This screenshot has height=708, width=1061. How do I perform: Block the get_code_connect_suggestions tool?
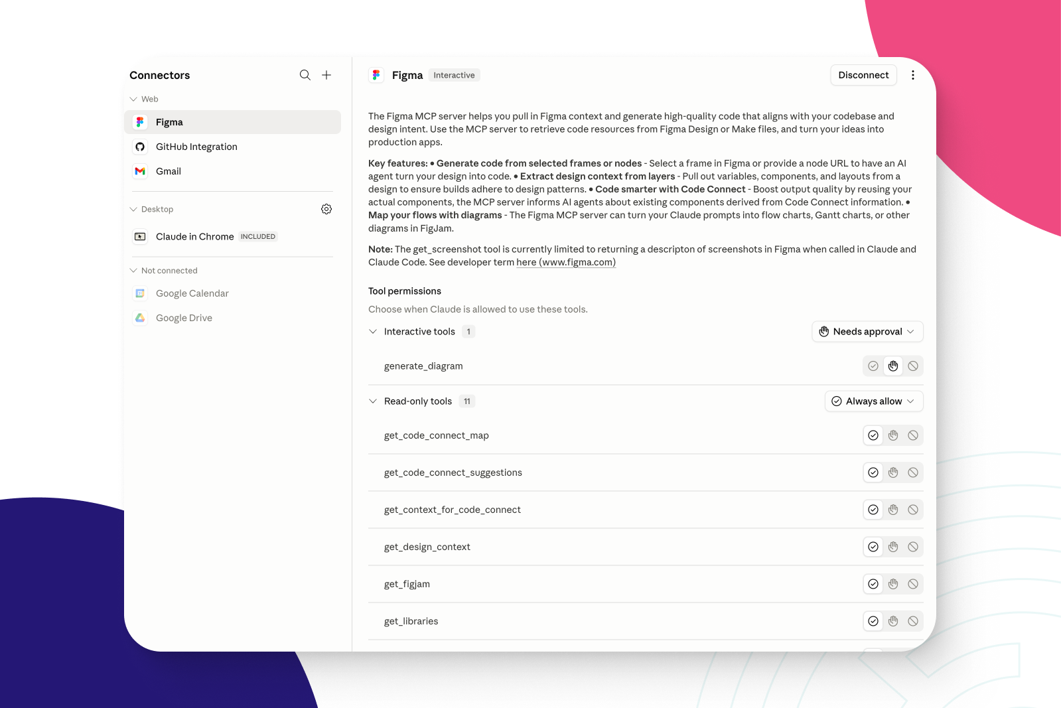coord(913,472)
